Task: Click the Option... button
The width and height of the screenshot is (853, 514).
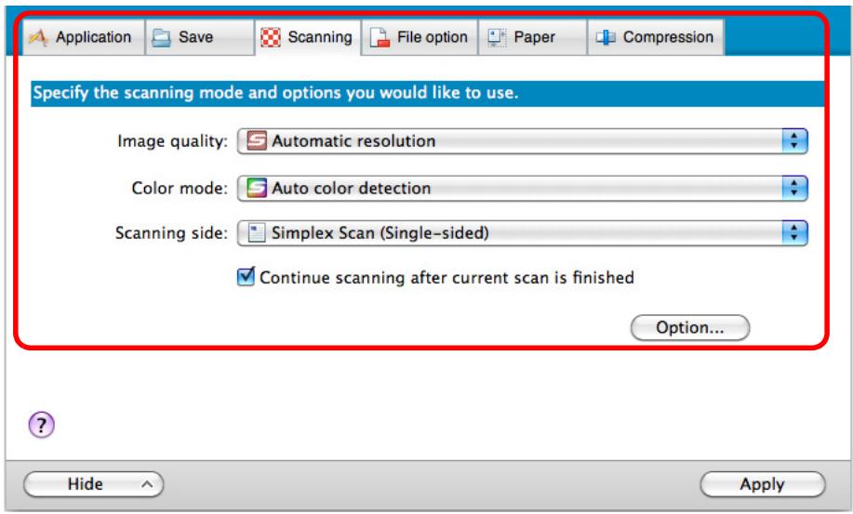Action: (x=690, y=327)
